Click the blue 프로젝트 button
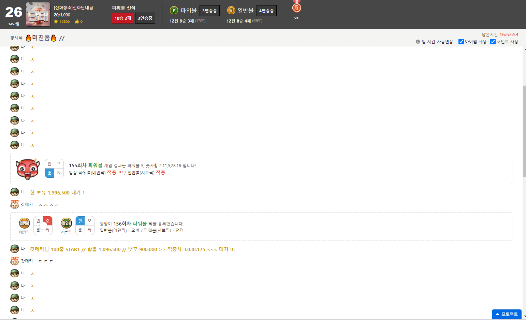The height and width of the screenshot is (320, 526). coord(507,314)
